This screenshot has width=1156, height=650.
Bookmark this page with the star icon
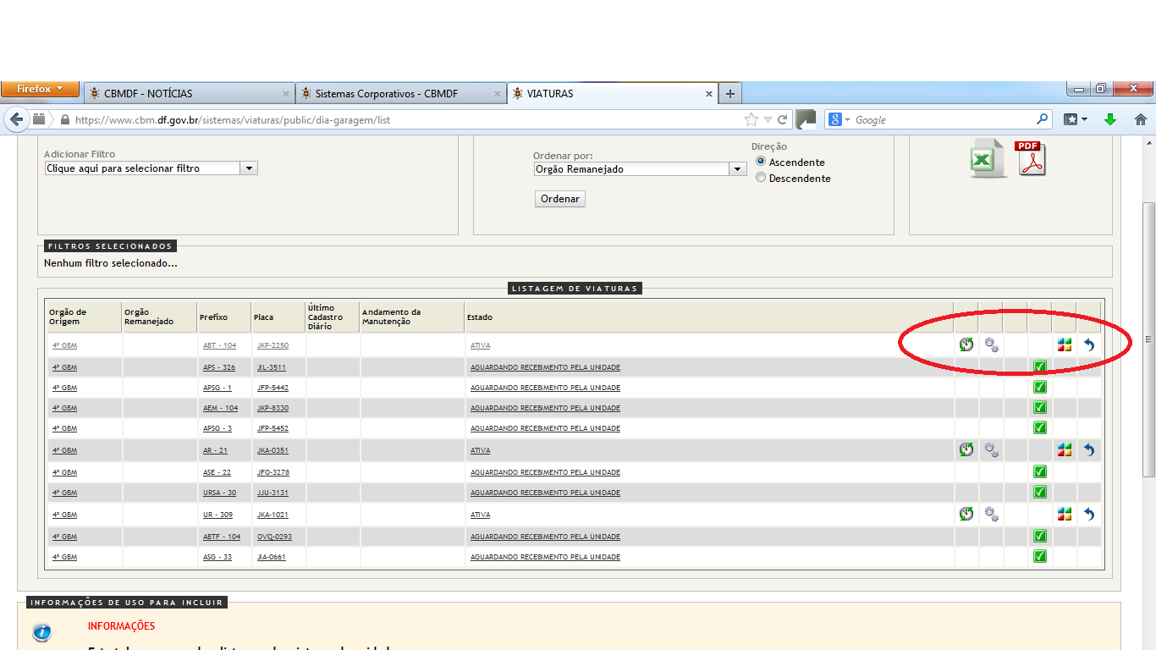coord(751,120)
